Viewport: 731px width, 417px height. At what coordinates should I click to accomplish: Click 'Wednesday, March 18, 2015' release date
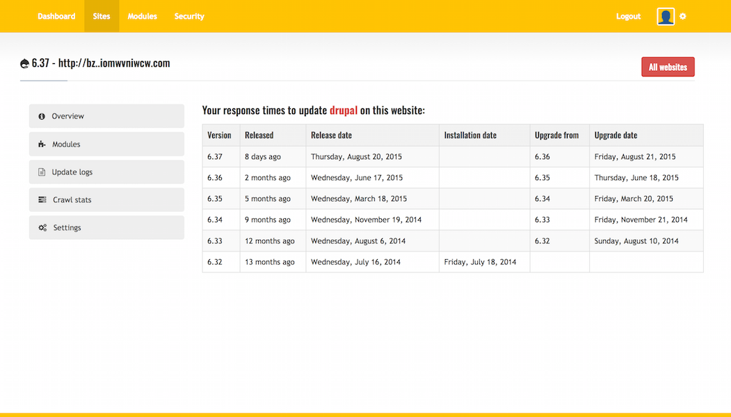(359, 199)
